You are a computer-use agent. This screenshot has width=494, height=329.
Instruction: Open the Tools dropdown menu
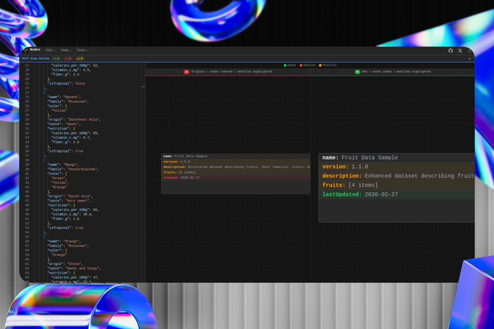(x=82, y=50)
